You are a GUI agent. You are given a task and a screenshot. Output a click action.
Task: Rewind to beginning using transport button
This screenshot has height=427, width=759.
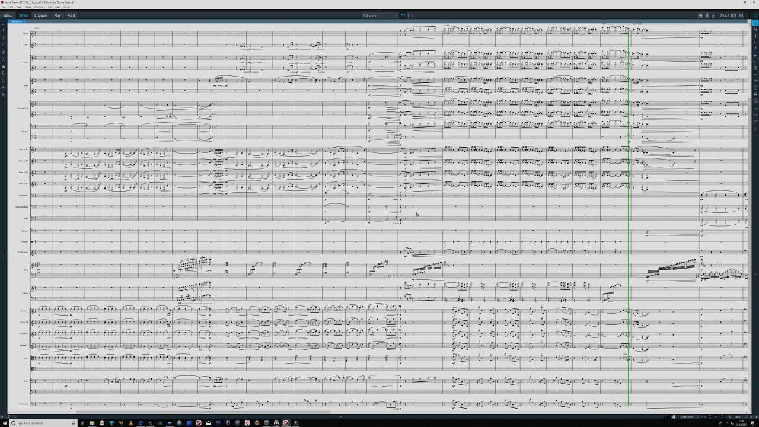tap(741, 15)
